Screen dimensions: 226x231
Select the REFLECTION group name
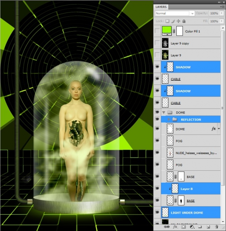point(191,119)
